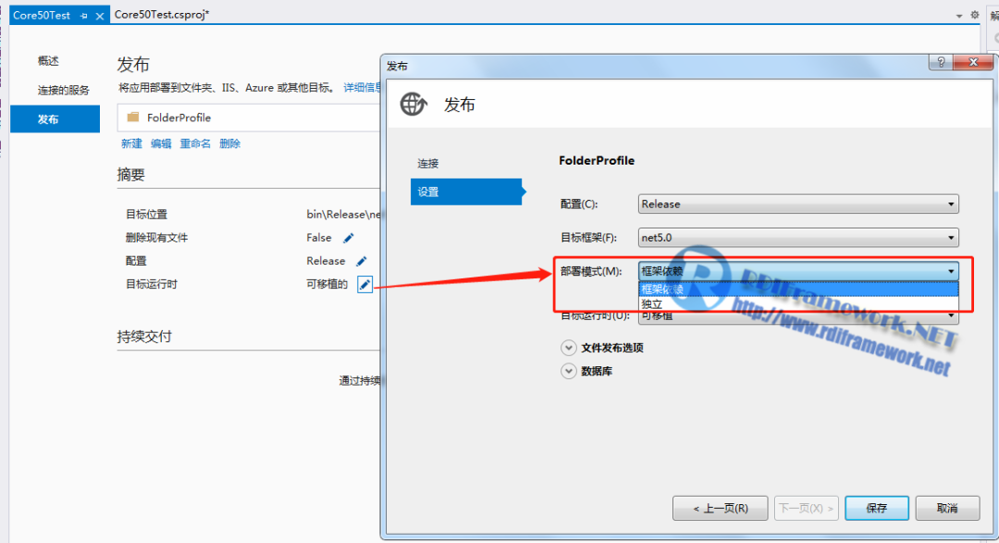Click the edit pencil beside 配置 Release
This screenshot has height=543, width=999.
362,262
